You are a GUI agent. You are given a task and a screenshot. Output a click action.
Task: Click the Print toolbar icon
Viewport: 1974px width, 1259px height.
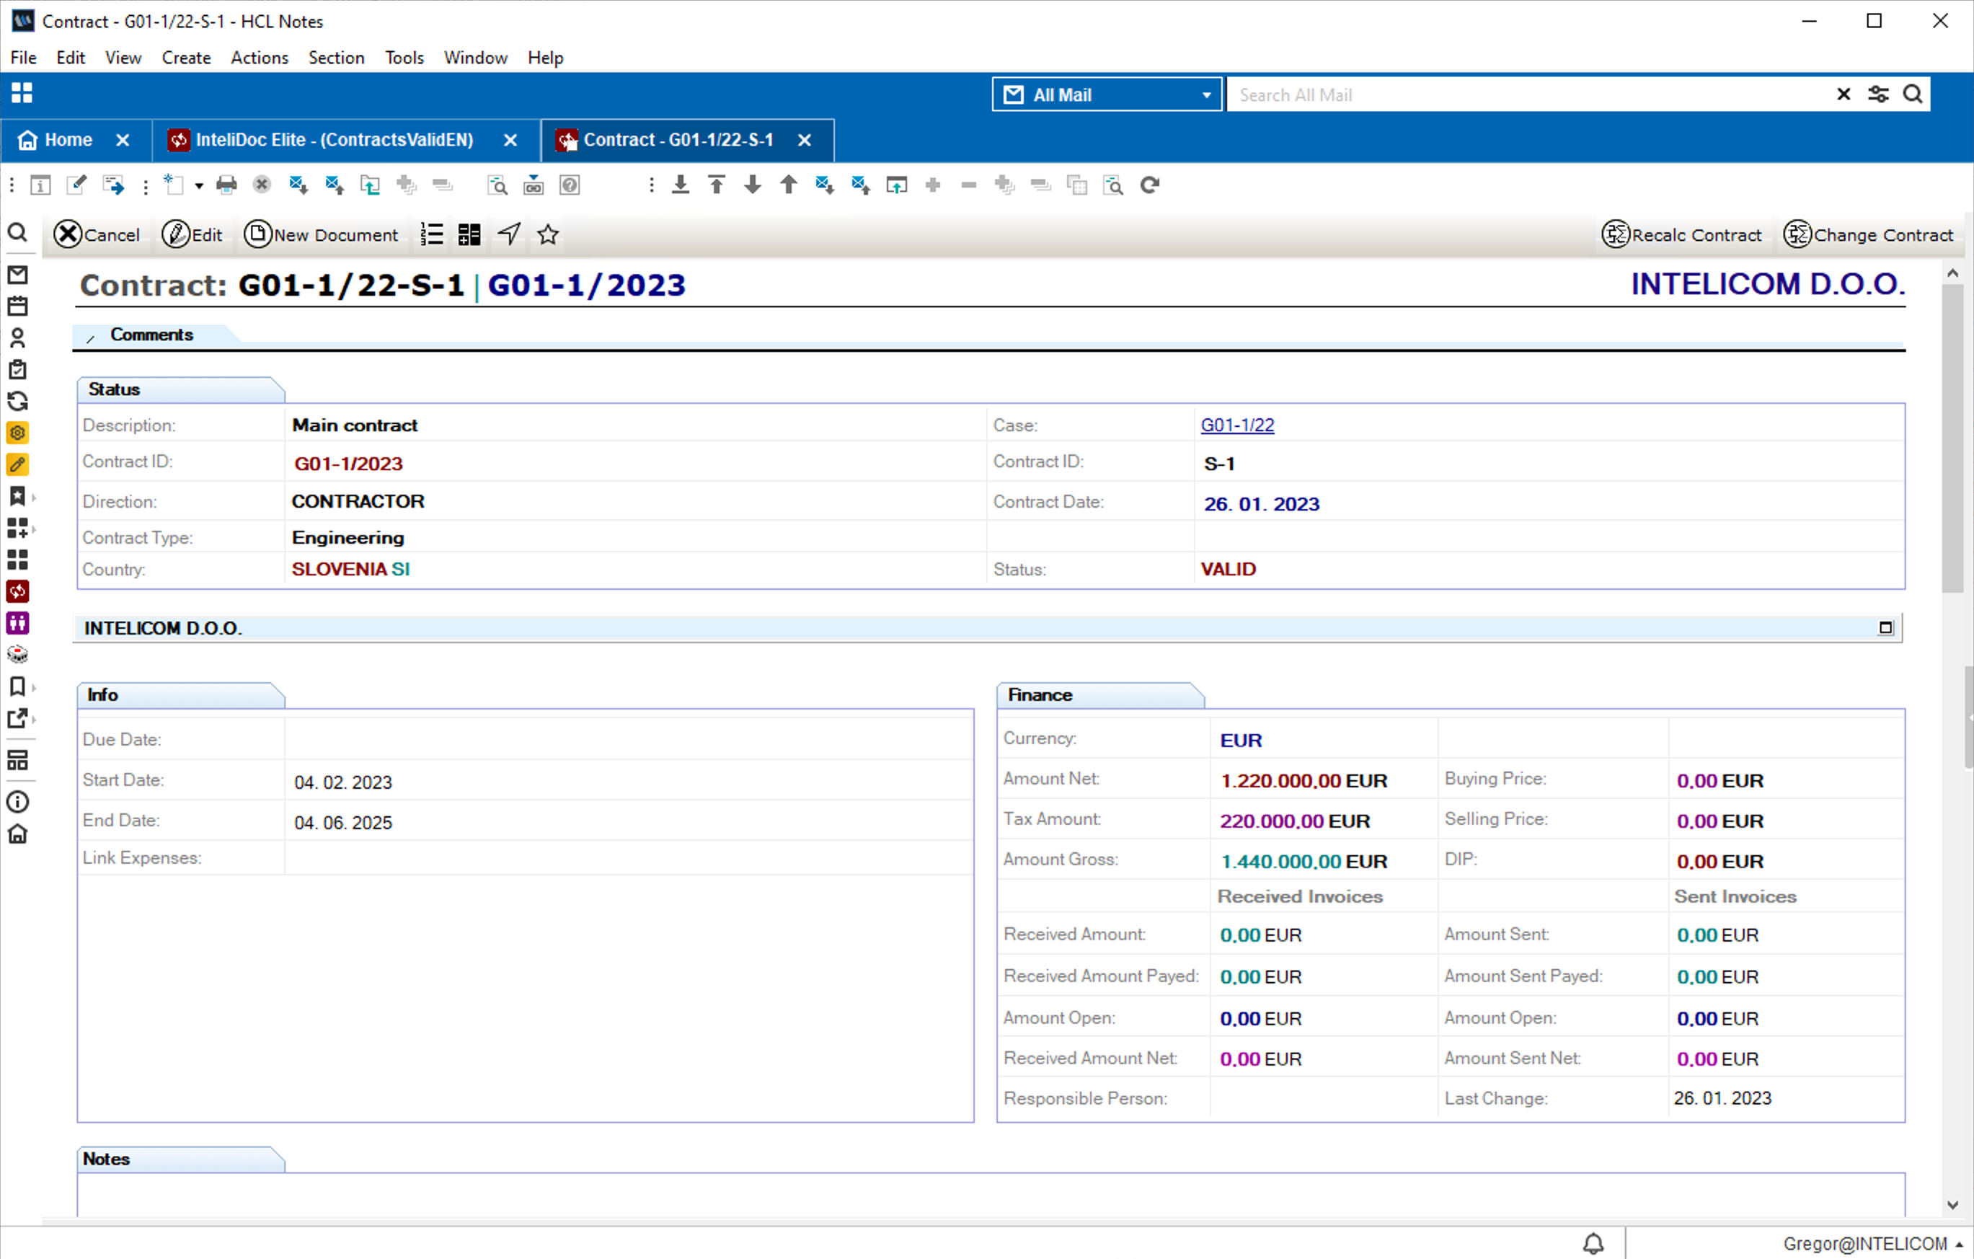[226, 185]
